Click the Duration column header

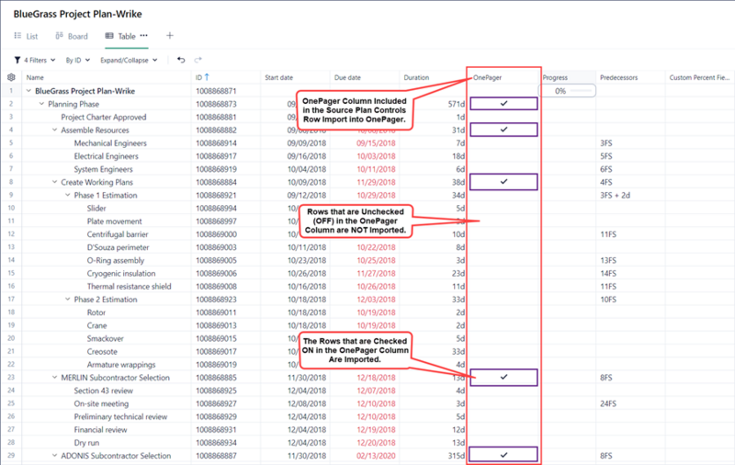pos(416,77)
